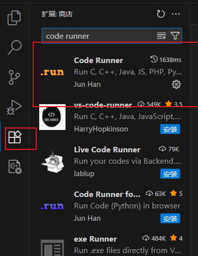Click vs-code-runner 549K download count
Viewport: 198px width, 256px height.
tap(149, 104)
